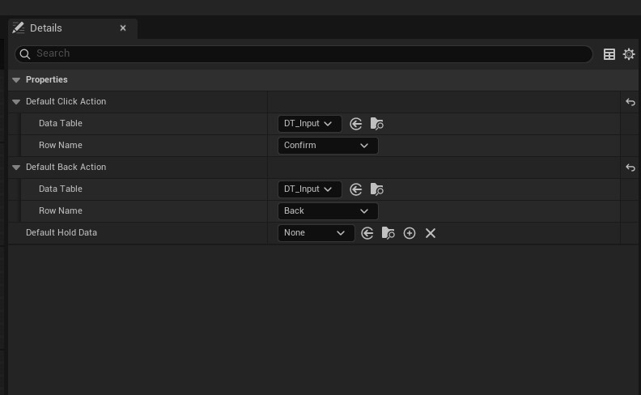Click the search magnifier icon
This screenshot has height=395, width=641.
click(x=25, y=54)
